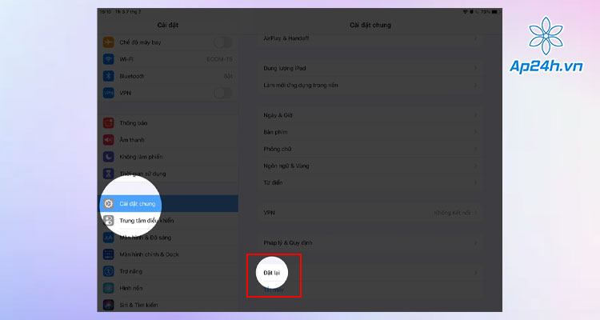Toggle the VPN switch in sidebar
This screenshot has height=320, width=600.
pyautogui.click(x=223, y=93)
